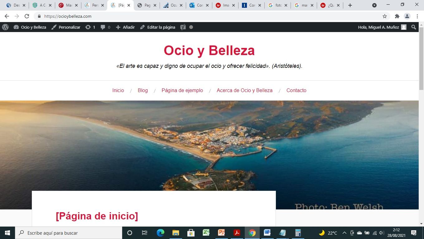Open Acerca de Ocio y Belleza page
The width and height of the screenshot is (424, 239).
point(244,90)
